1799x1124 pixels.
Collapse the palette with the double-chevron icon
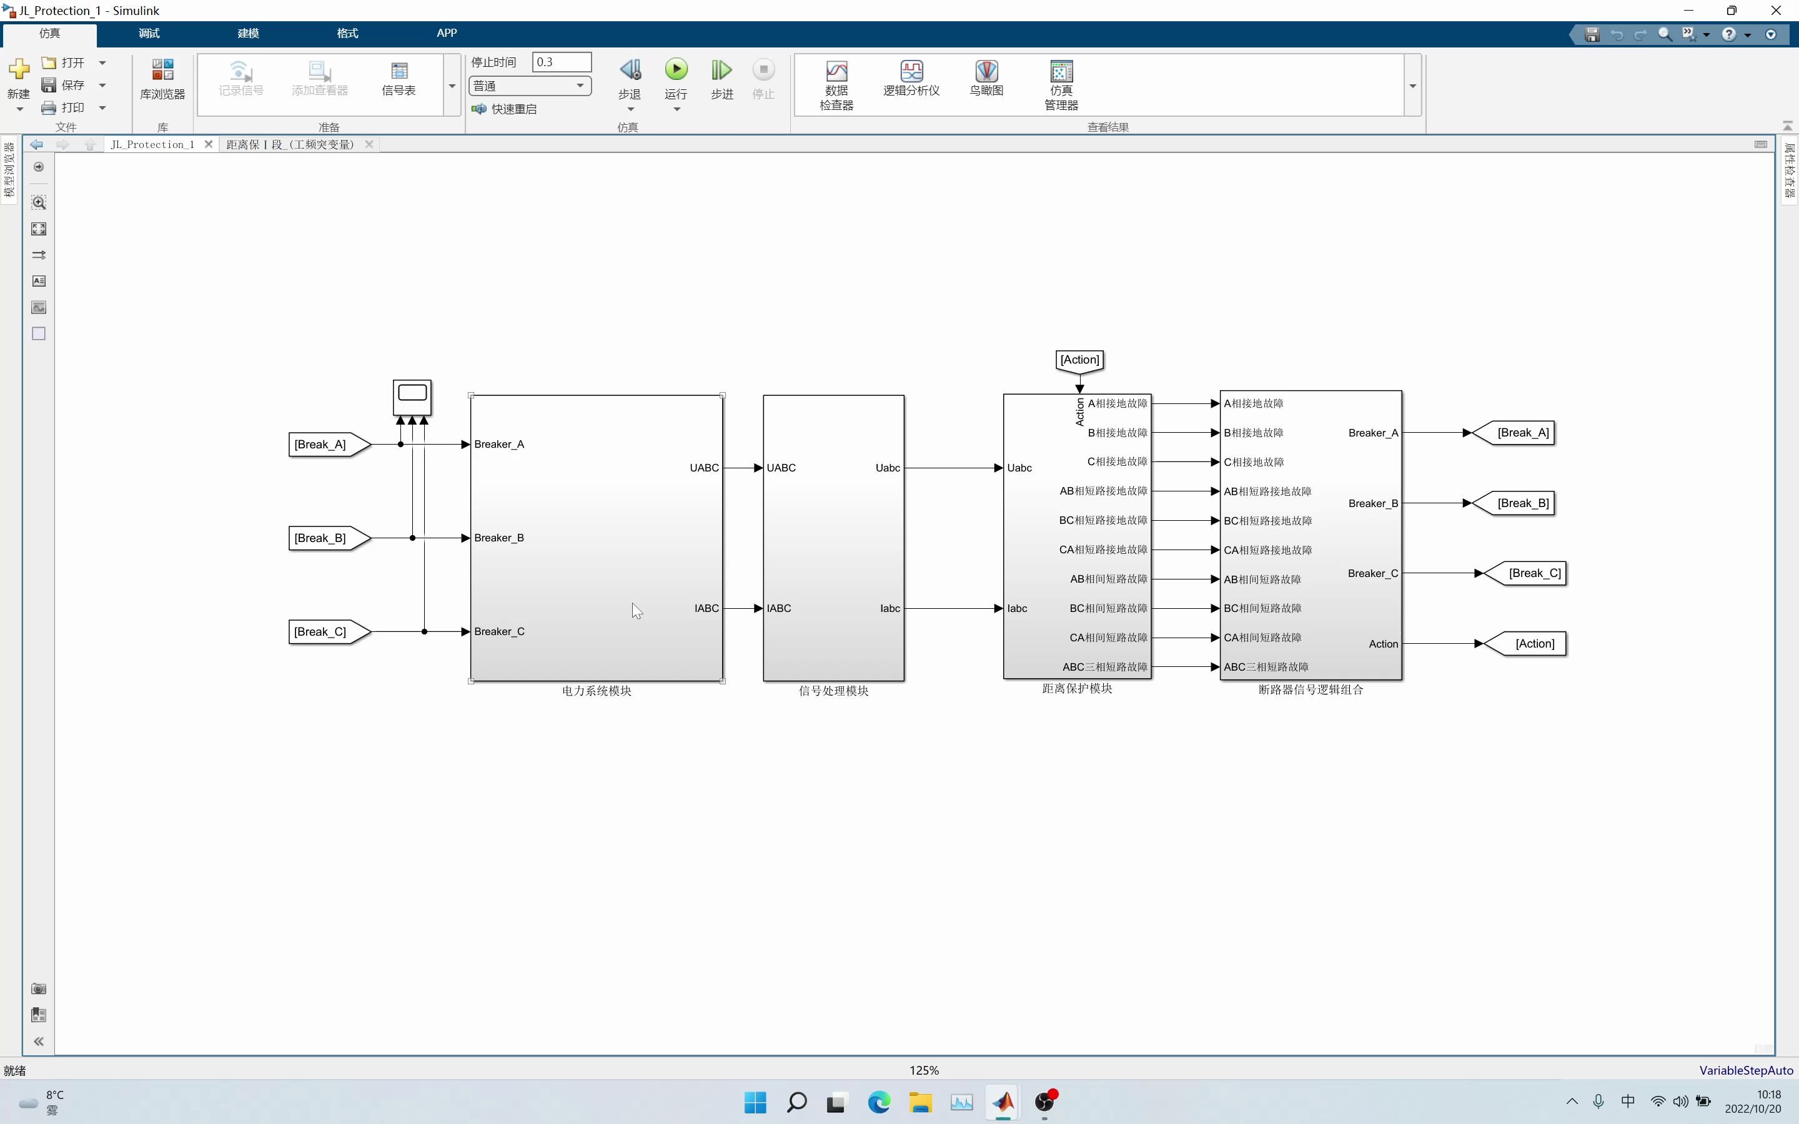(x=39, y=1042)
